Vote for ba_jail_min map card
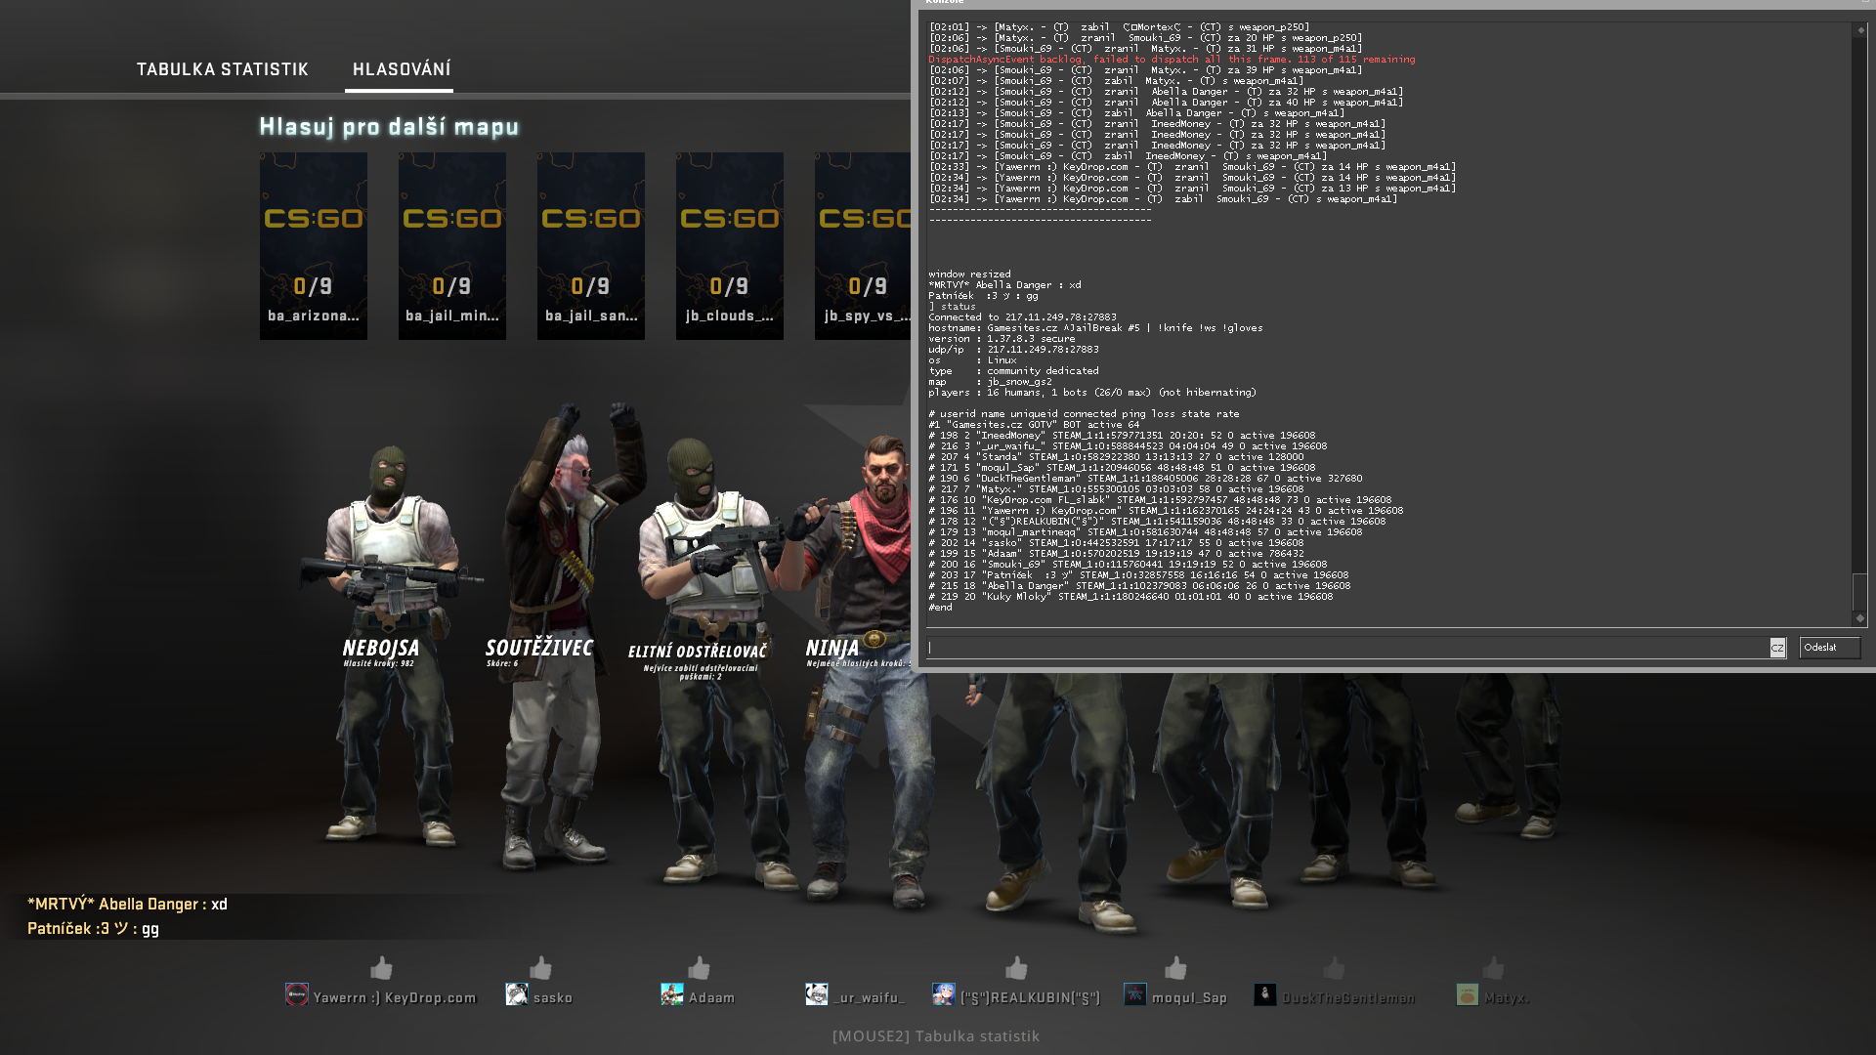This screenshot has height=1055, width=1876. click(451, 245)
